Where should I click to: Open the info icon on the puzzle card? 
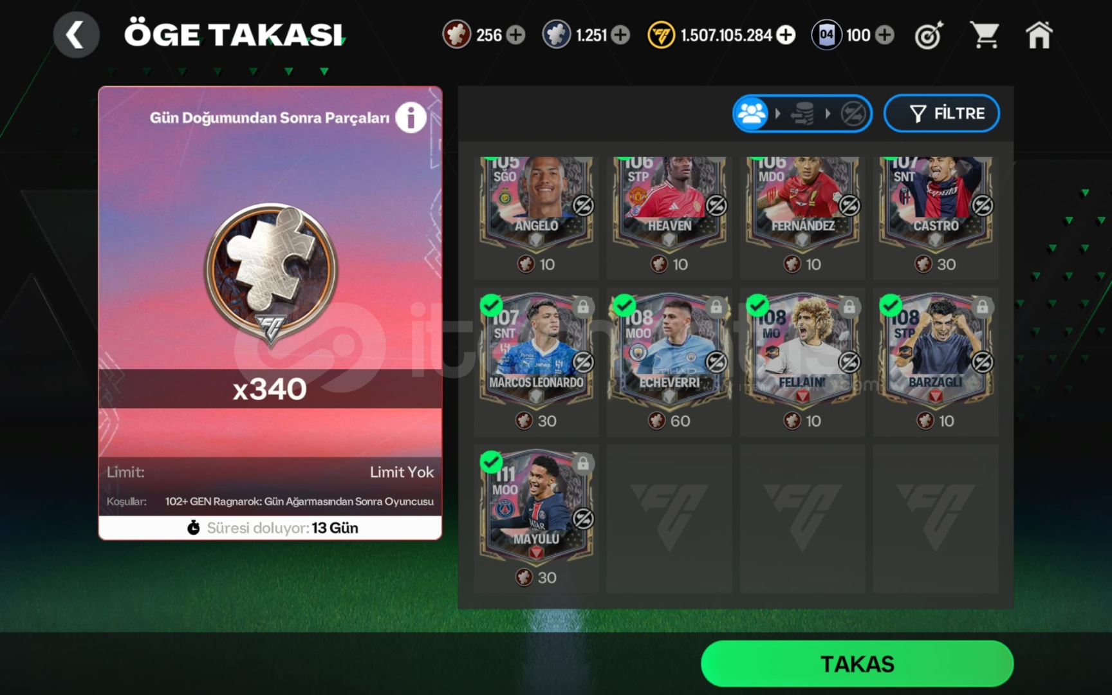(411, 118)
